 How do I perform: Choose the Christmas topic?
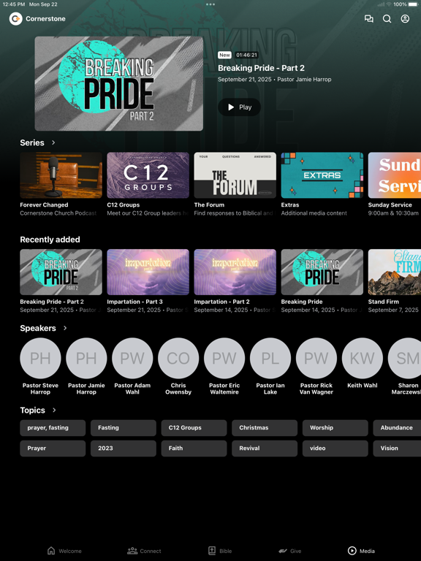click(265, 427)
